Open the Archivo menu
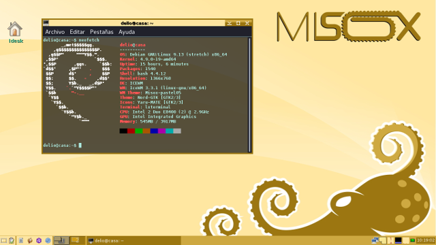436x245 pixels. [54, 32]
